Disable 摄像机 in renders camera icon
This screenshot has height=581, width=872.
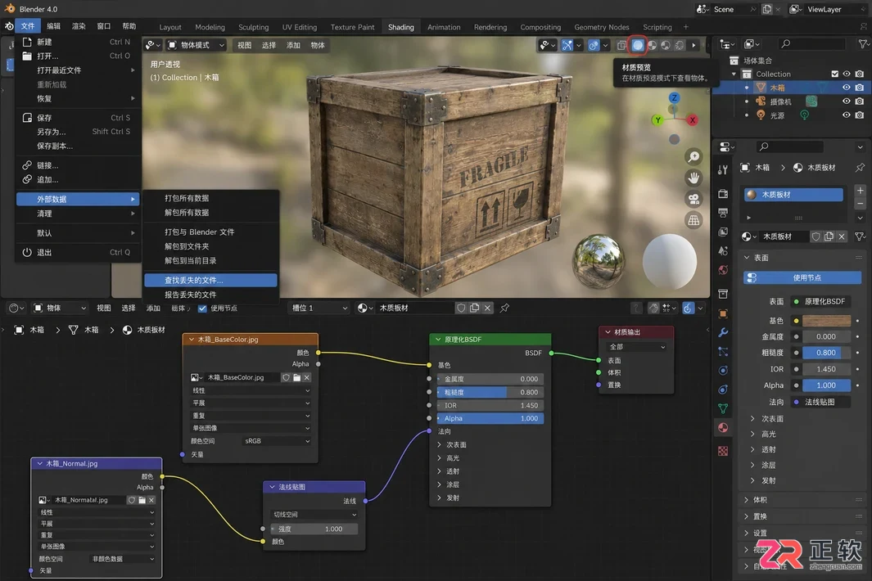[x=860, y=101]
